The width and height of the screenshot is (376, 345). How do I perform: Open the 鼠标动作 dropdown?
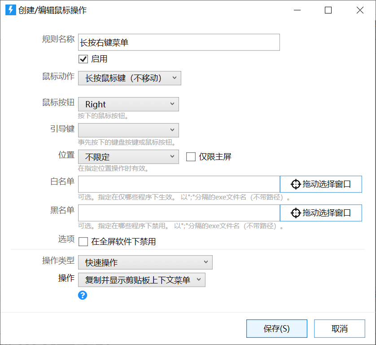tap(130, 78)
